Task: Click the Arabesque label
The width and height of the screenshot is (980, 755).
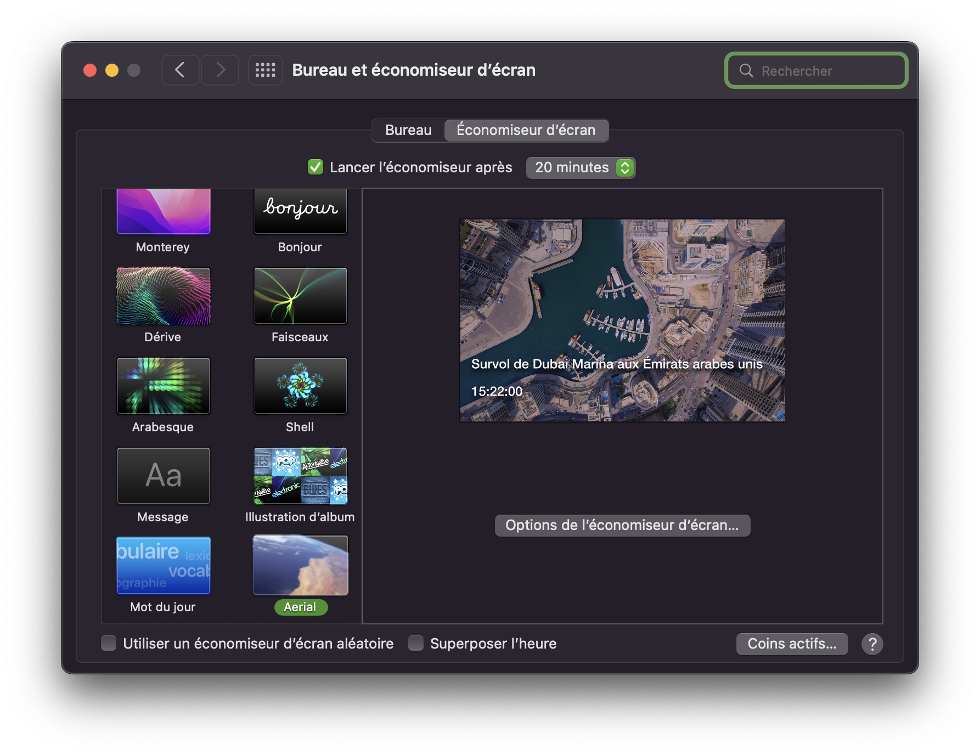Action: (x=163, y=427)
